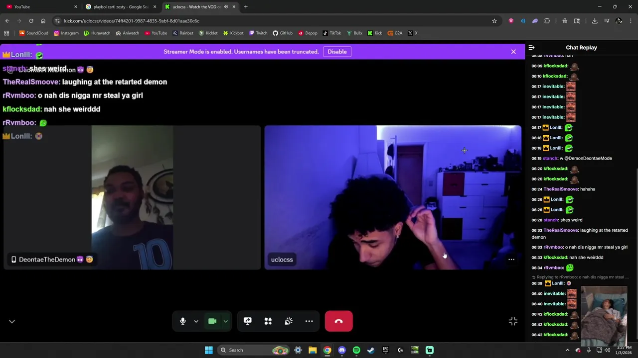Click stanch username on the 'shes weird' message
This screenshot has width=638, height=358.
tap(550, 220)
